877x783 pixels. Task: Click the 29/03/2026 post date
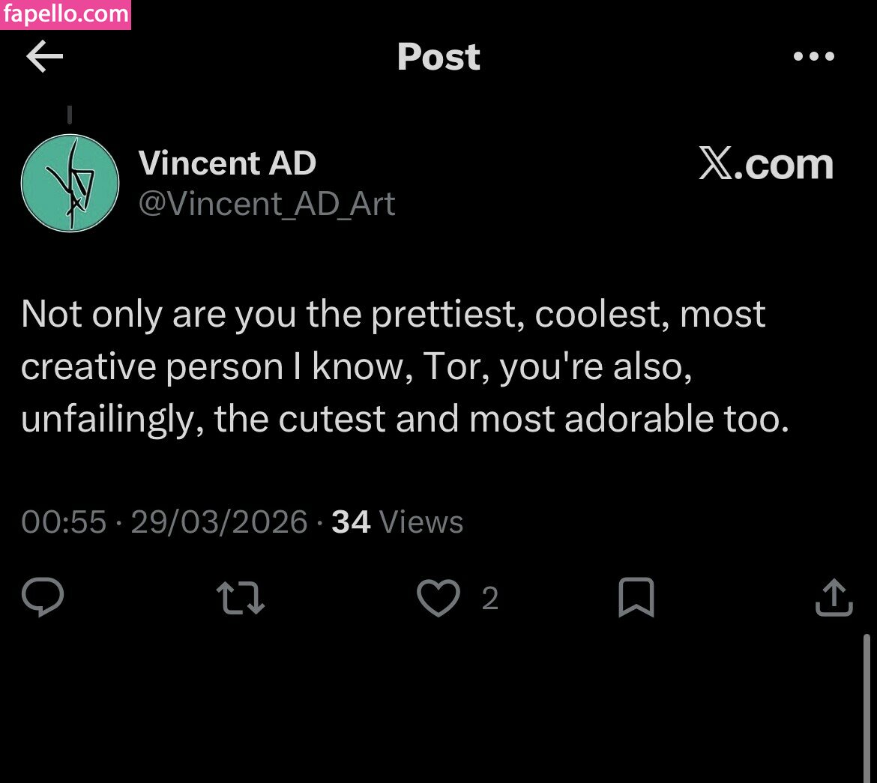tap(219, 522)
